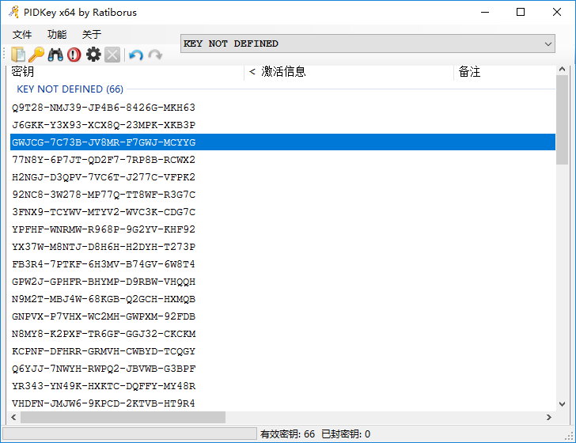Click the dropdown arrow of key type selector

[548, 44]
